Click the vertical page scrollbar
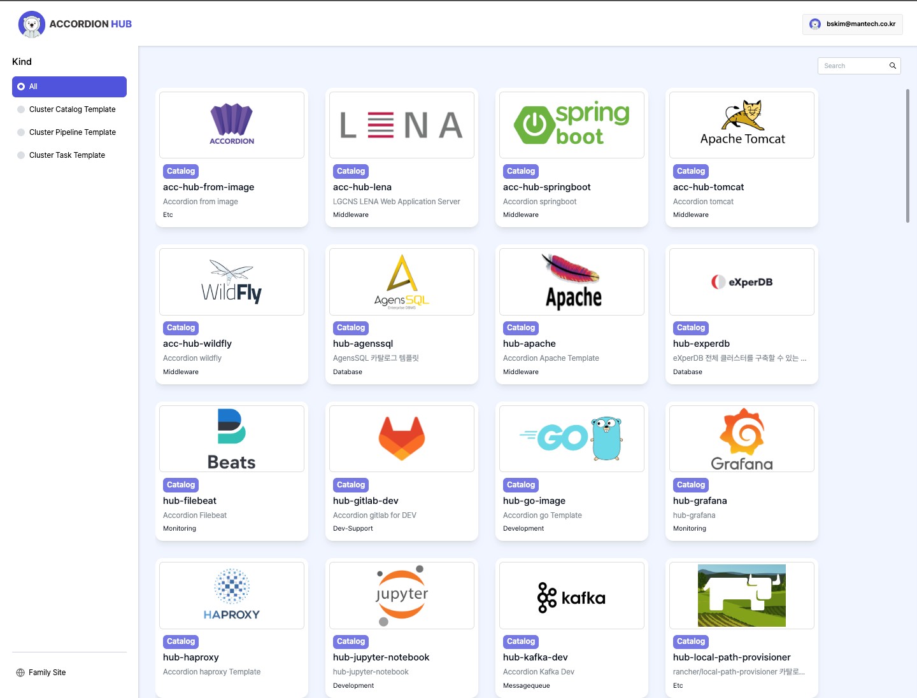Viewport: 917px width, 698px height. [907, 156]
